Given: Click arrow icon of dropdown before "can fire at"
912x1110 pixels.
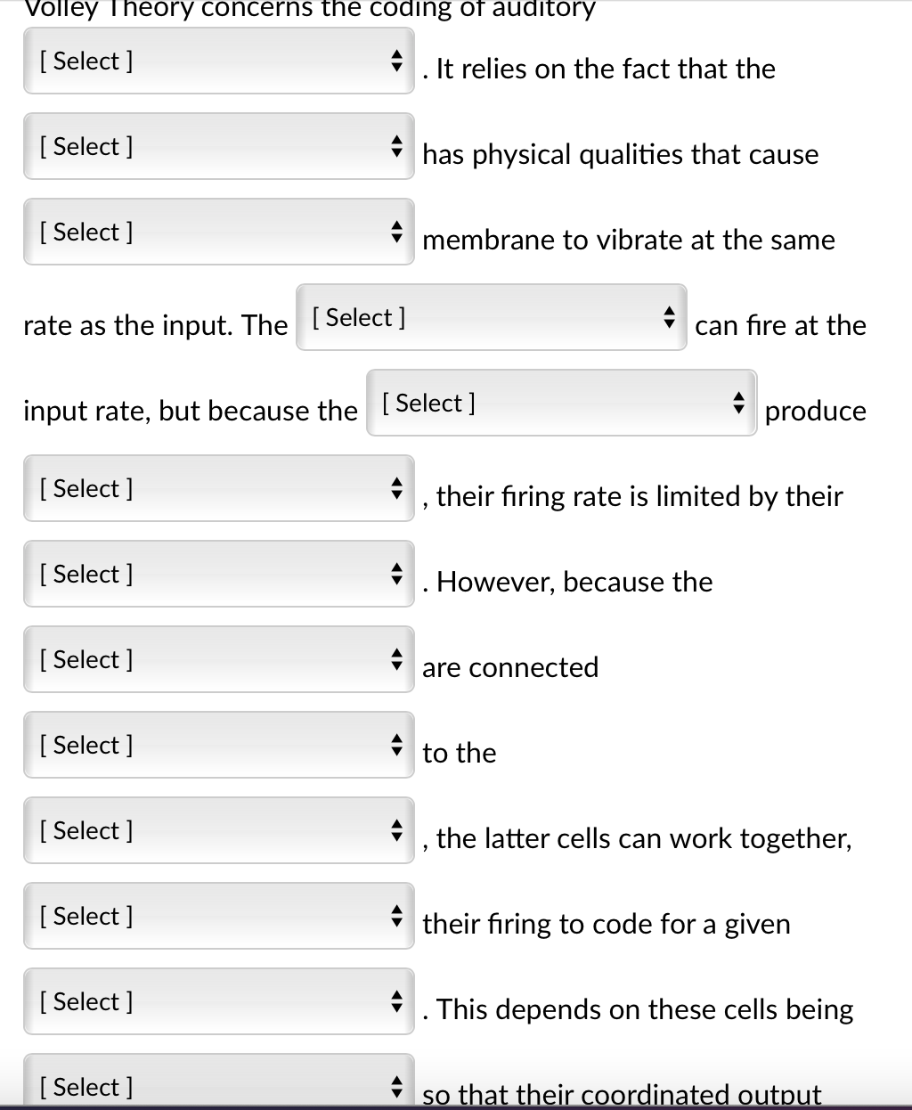Looking at the screenshot, I should [670, 318].
